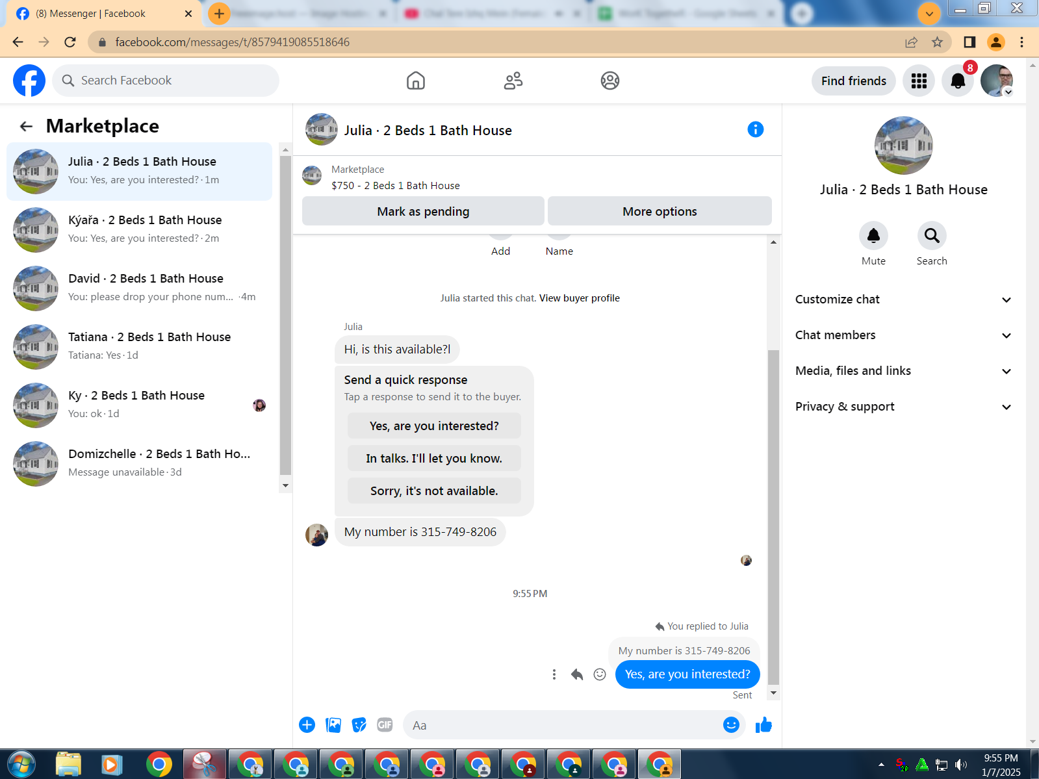
Task: Open the Groups icon in top navigation
Action: coord(610,81)
